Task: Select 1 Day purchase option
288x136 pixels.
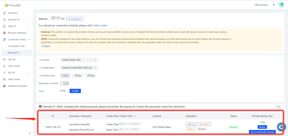Action: coord(65,76)
